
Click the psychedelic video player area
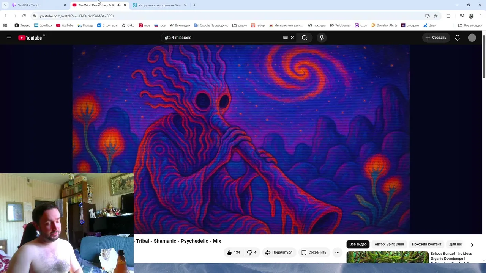point(241,140)
